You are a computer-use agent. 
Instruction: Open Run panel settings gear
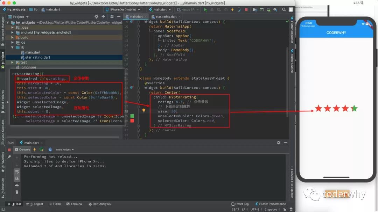pos(279,143)
